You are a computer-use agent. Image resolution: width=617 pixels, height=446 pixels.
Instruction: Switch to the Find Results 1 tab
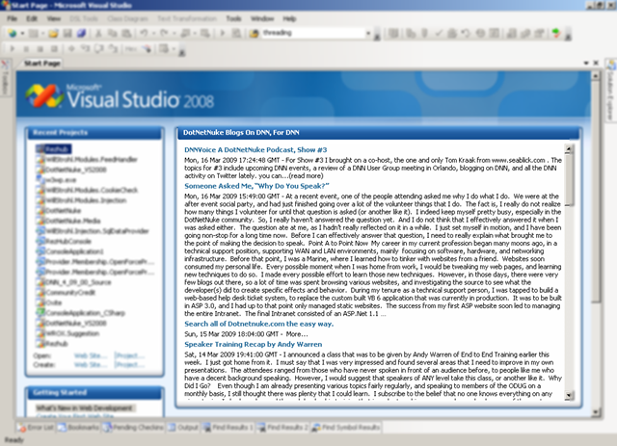(228, 428)
